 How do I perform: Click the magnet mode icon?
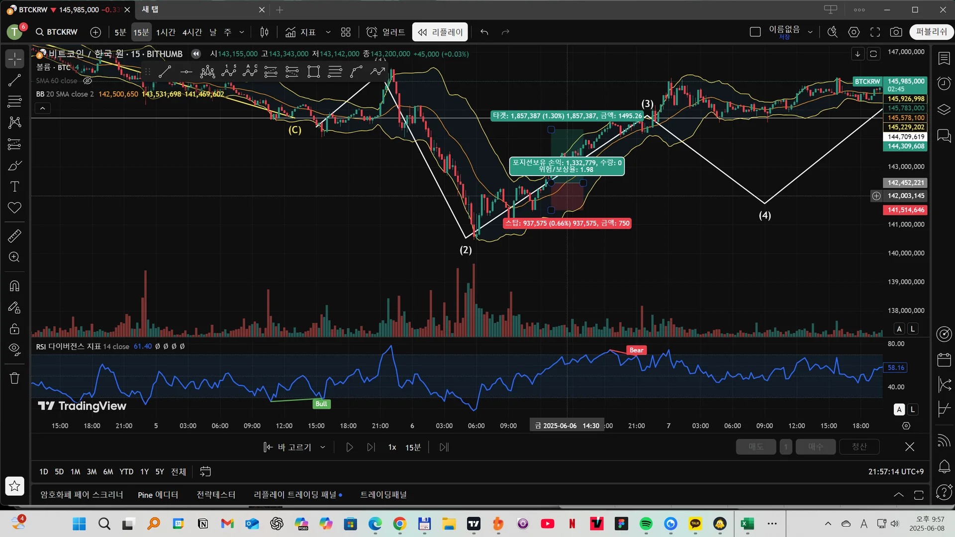14,286
